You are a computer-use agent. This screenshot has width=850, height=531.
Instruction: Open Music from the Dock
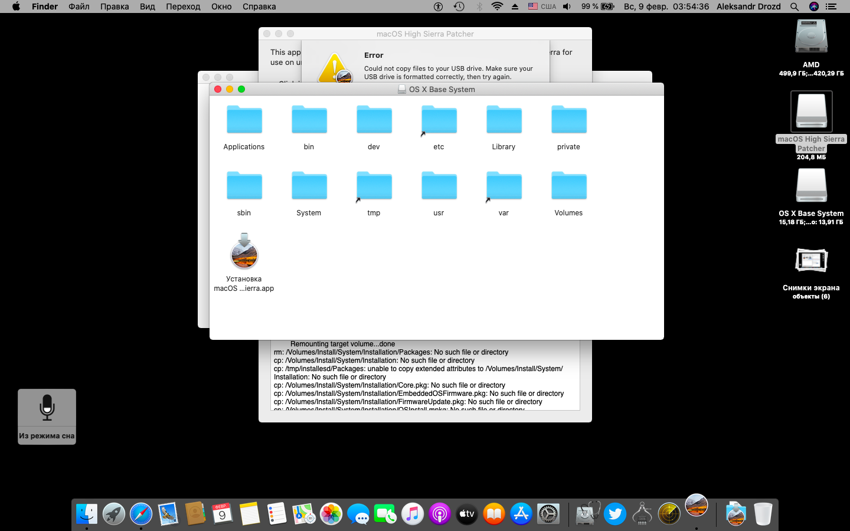coord(413,514)
